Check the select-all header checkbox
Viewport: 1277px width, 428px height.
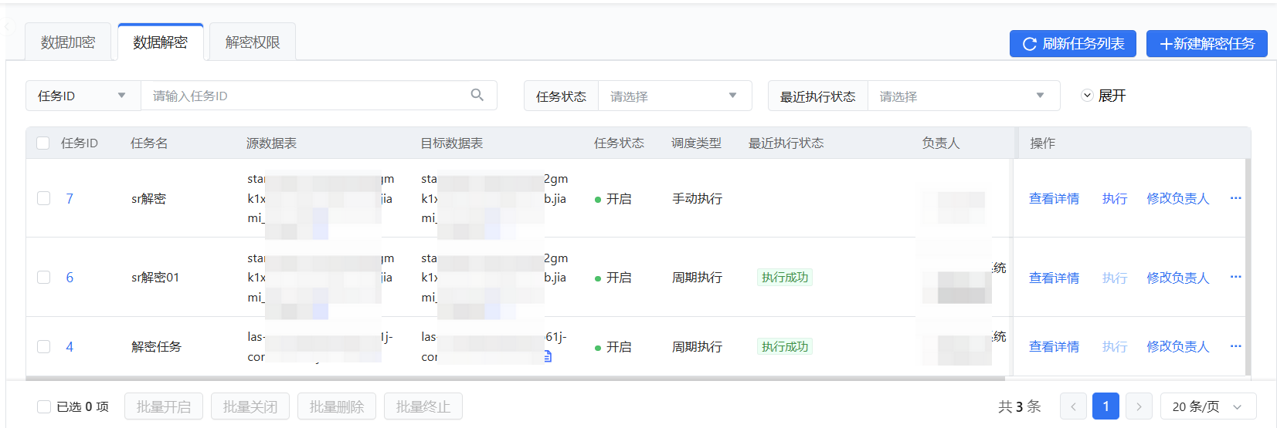click(43, 143)
